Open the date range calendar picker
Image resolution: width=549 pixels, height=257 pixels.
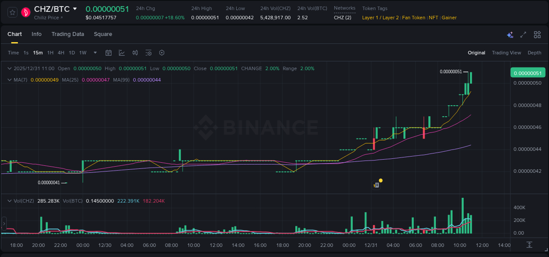pos(108,53)
